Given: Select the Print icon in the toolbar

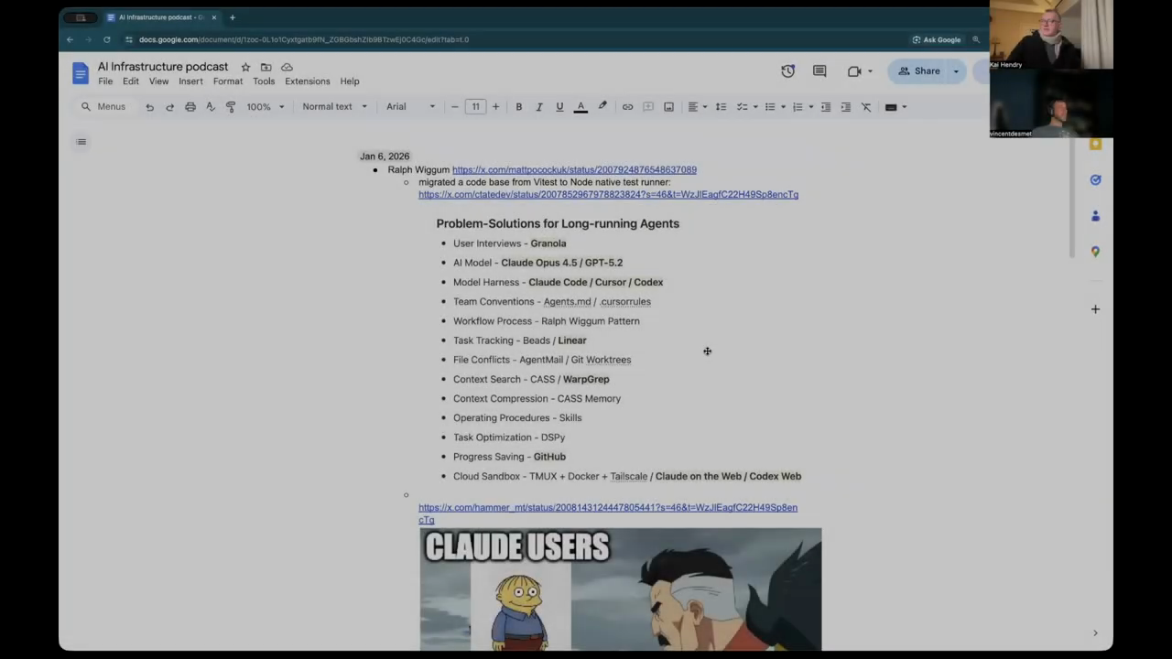Looking at the screenshot, I should coord(190,106).
